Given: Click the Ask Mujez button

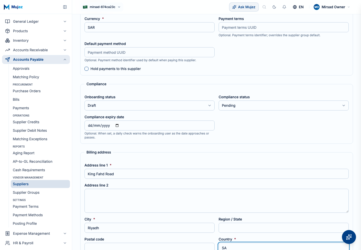Looking at the screenshot, I should pyautogui.click(x=244, y=7).
